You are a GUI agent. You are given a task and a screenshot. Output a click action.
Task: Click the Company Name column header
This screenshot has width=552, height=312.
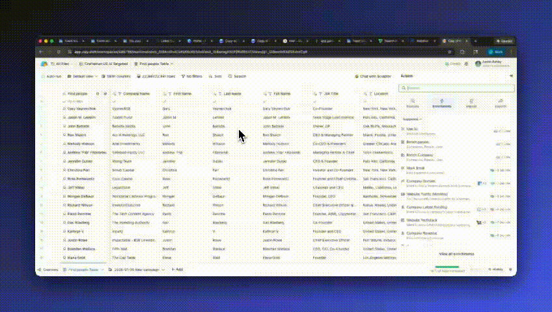(136, 94)
